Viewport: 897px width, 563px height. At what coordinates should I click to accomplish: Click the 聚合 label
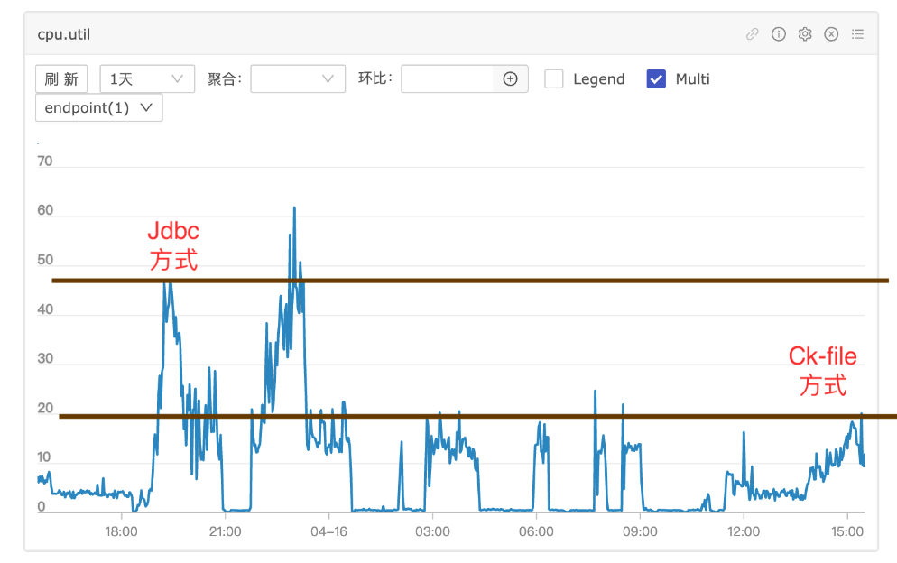225,79
